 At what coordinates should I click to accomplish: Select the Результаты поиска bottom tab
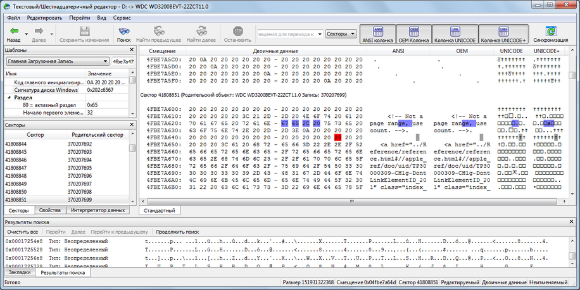click(63, 273)
